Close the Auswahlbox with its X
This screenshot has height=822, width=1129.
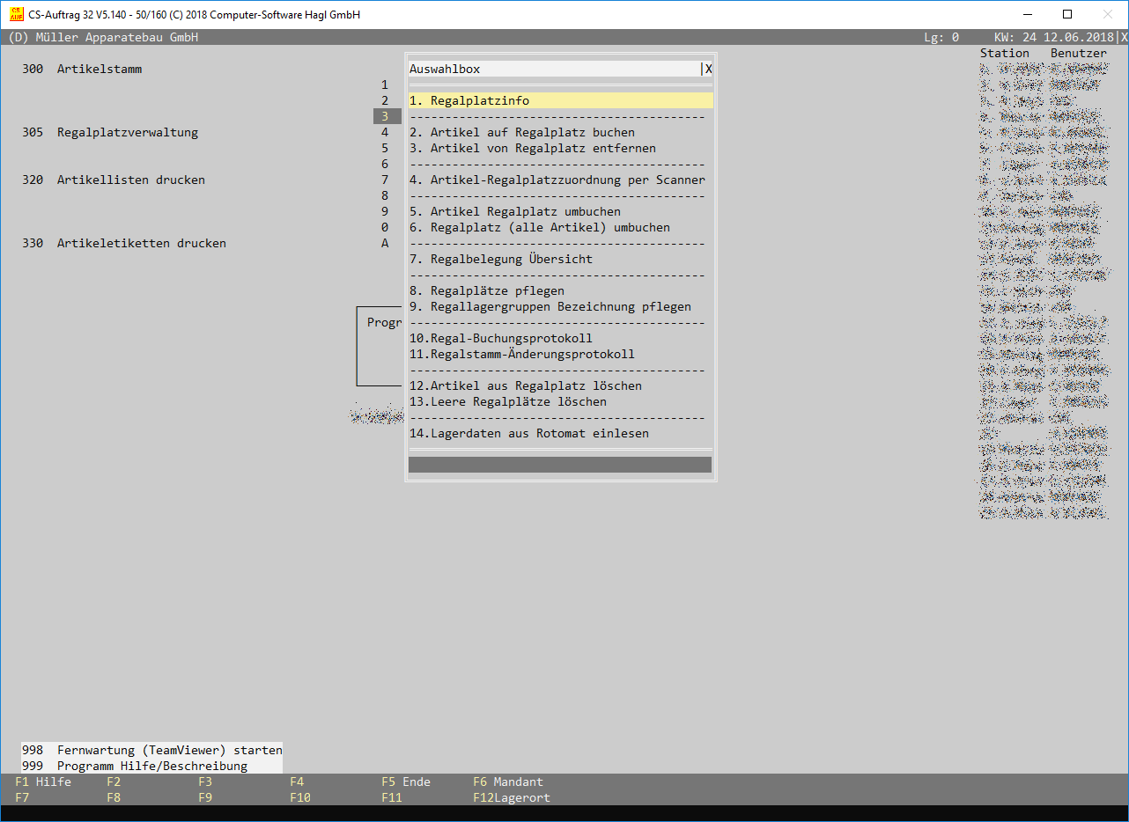point(708,69)
